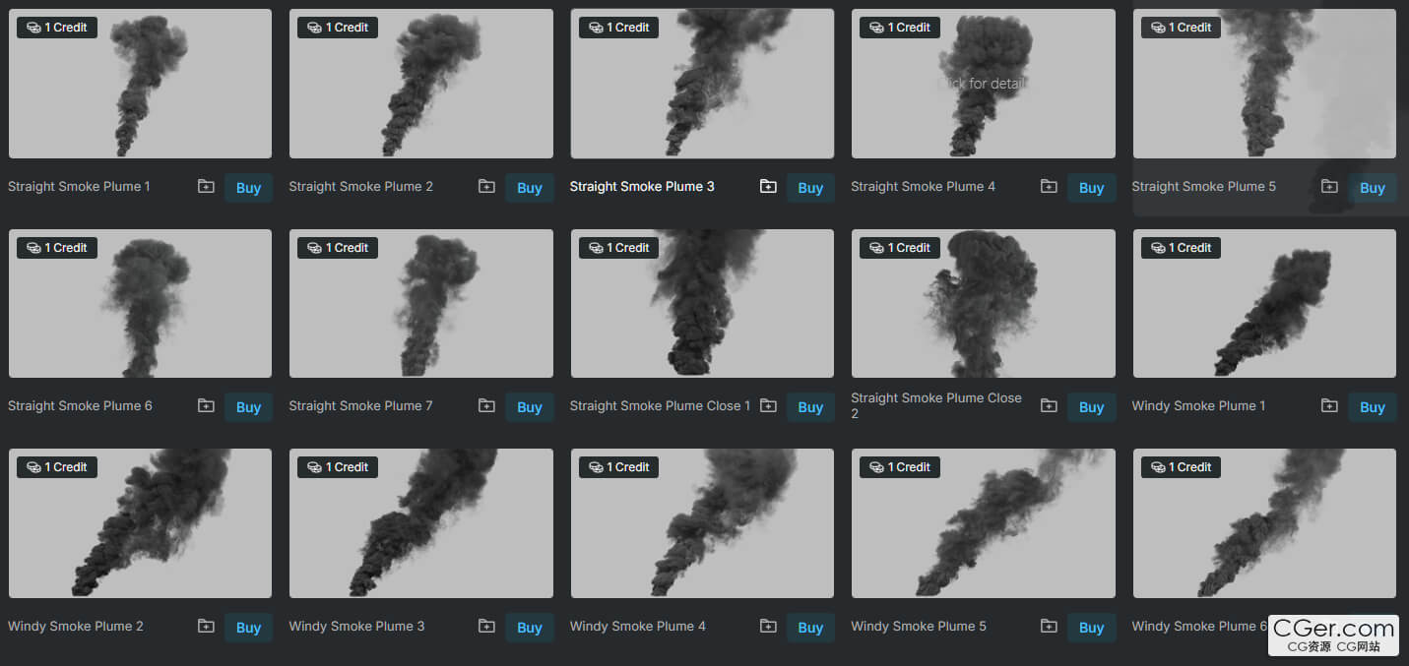This screenshot has width=1409, height=666.
Task: Open the Windy Smoke Plume 1 title link
Action: (1198, 405)
